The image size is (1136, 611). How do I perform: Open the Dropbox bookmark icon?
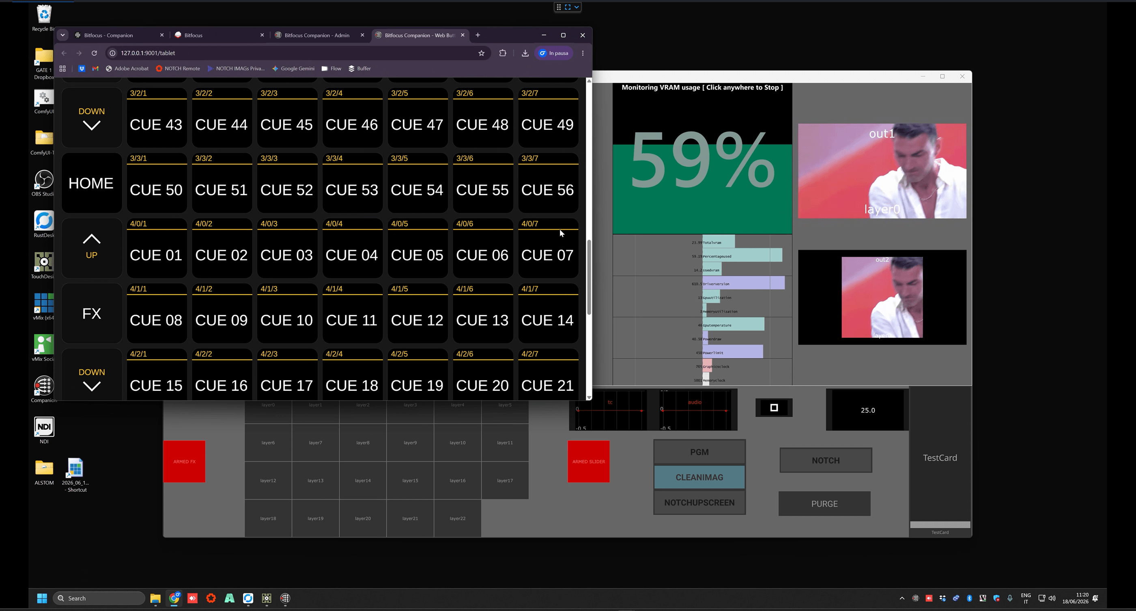pos(82,69)
